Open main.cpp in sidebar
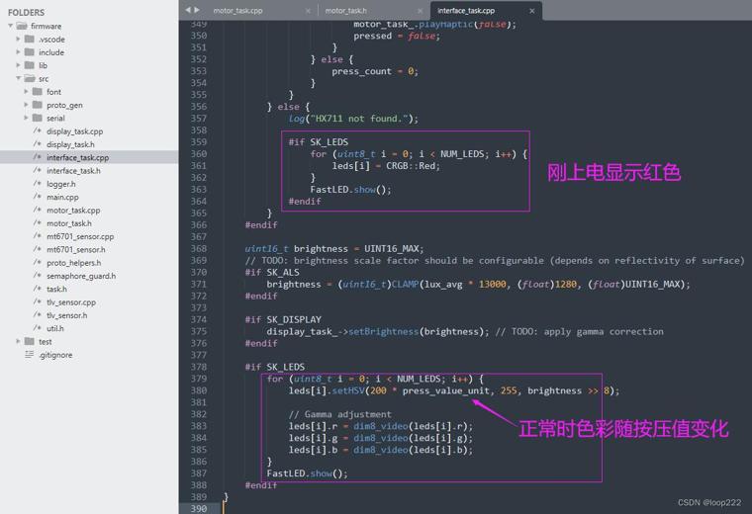752x514 pixels. pos(62,197)
